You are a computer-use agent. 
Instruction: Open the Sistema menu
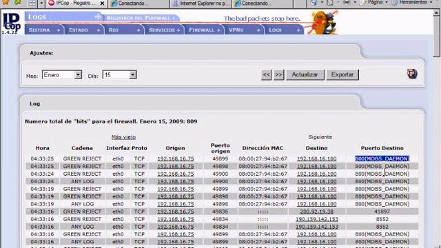44,30
